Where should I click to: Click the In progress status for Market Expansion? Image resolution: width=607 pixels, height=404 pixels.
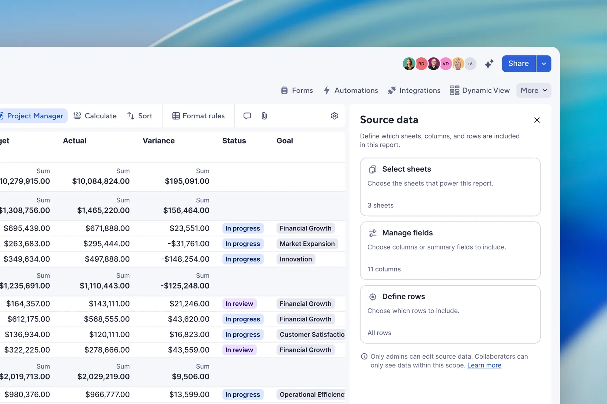(243, 244)
